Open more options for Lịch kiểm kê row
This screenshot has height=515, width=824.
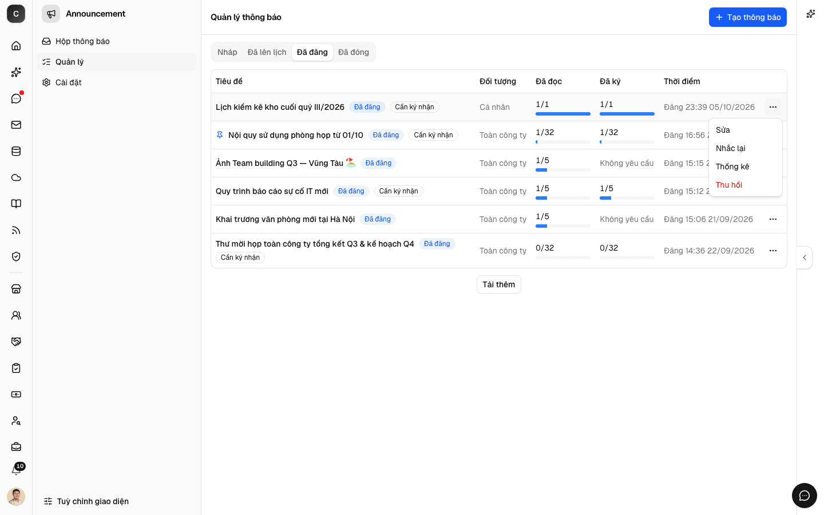point(773,107)
